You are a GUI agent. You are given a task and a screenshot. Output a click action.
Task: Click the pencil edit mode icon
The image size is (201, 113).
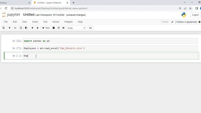[x=172, y=22]
